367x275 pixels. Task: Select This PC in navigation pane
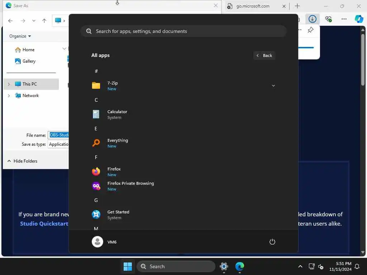click(x=31, y=84)
